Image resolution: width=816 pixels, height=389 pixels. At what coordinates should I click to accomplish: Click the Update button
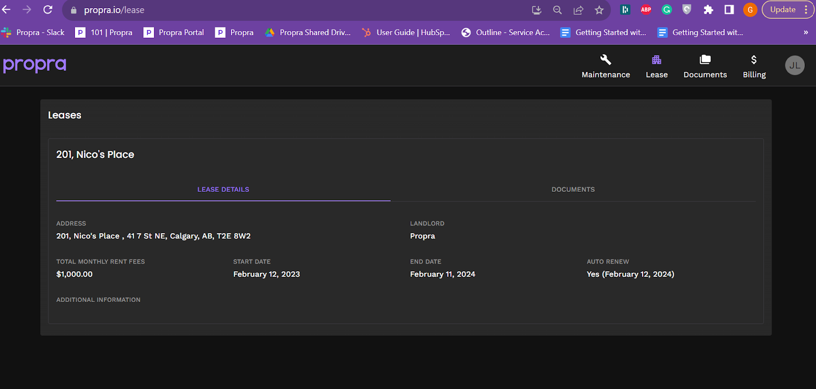click(783, 10)
